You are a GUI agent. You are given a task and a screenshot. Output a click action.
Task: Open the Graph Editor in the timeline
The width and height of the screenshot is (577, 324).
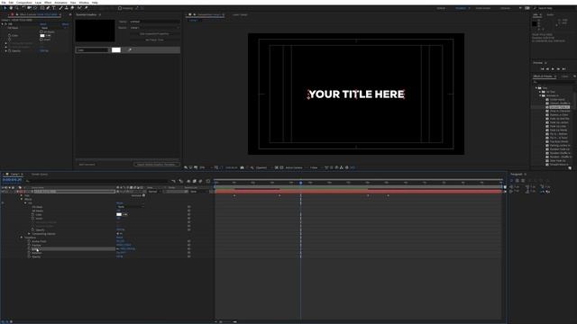coord(207,181)
